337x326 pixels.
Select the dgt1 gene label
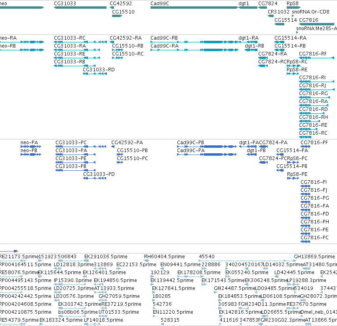tap(244, 4)
